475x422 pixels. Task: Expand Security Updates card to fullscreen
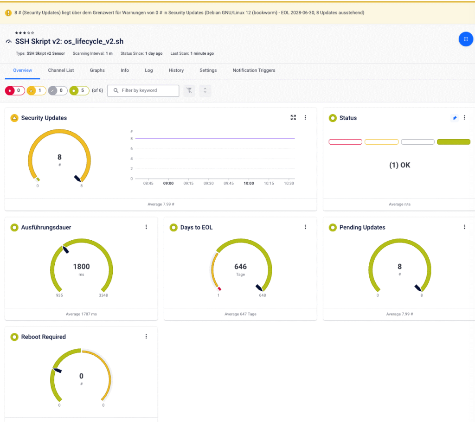(293, 117)
